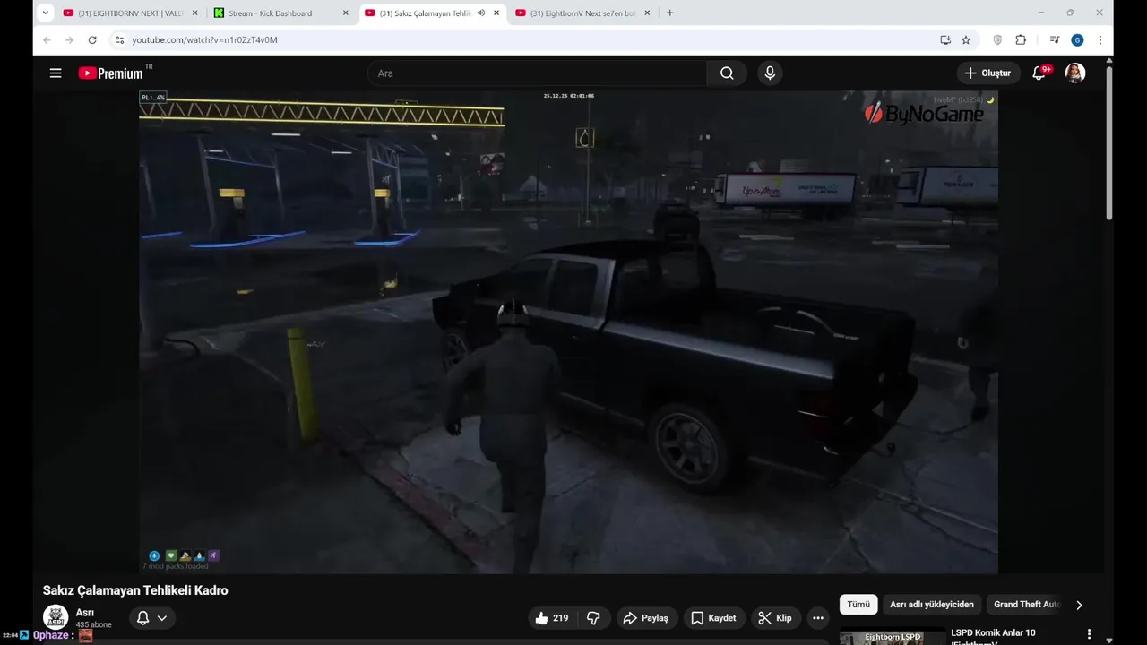Open YouTube notifications bell with 9+ badge

1039,73
